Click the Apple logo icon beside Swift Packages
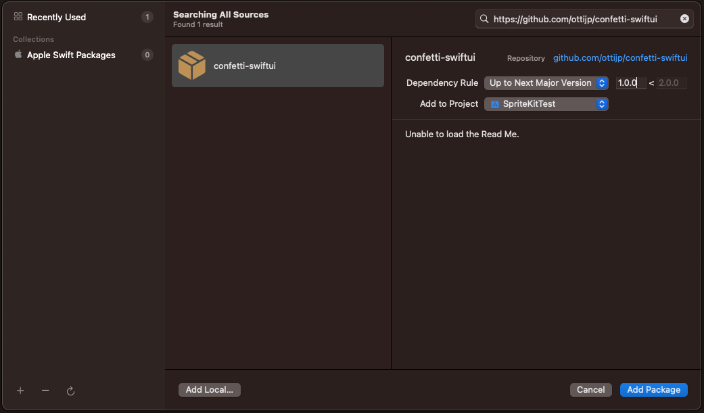The image size is (704, 413). tap(18, 54)
